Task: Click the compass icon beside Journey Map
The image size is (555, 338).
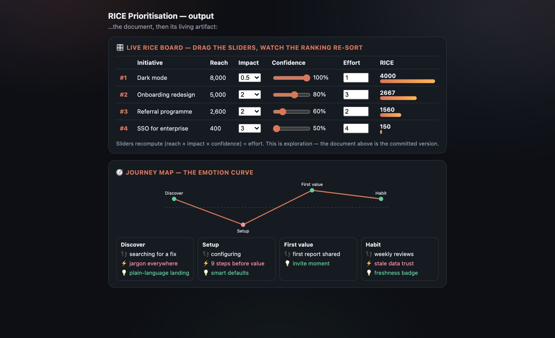Action: pos(119,172)
